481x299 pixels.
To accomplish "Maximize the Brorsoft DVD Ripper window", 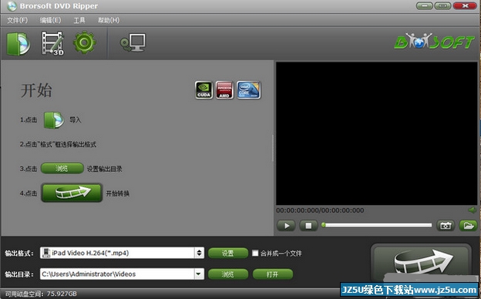I will 442,6.
